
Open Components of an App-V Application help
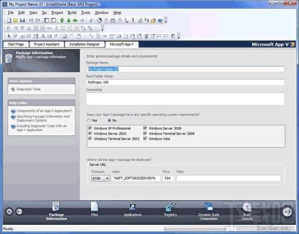pos(44,111)
